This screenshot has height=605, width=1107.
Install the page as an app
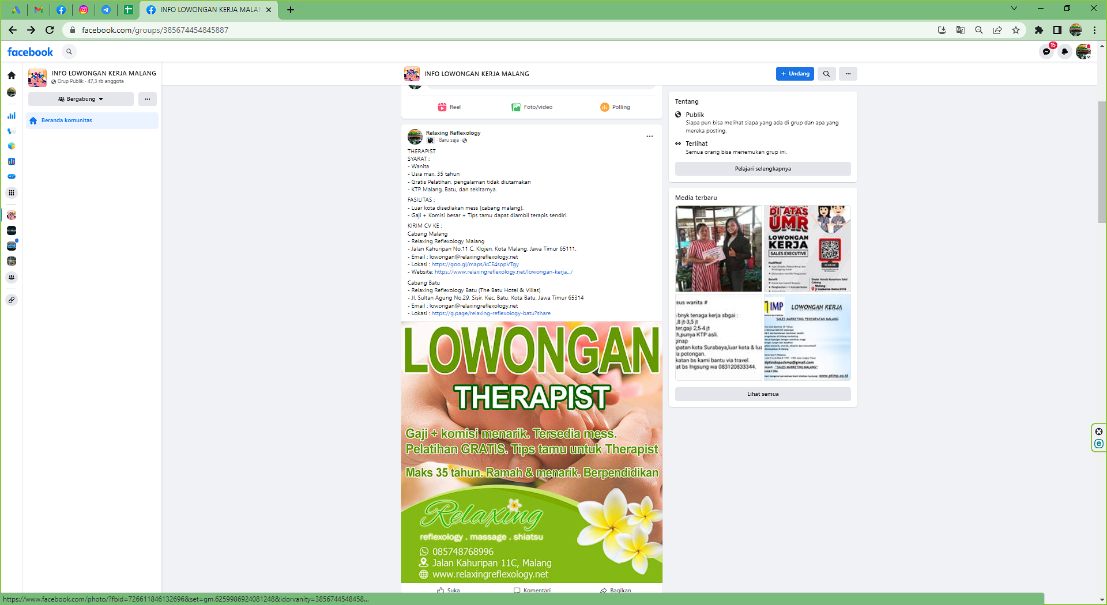coord(942,30)
